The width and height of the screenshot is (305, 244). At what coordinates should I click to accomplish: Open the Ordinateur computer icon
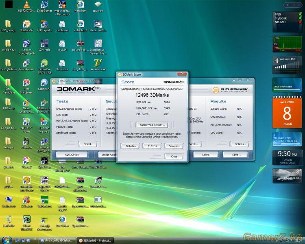click(x=9, y=202)
